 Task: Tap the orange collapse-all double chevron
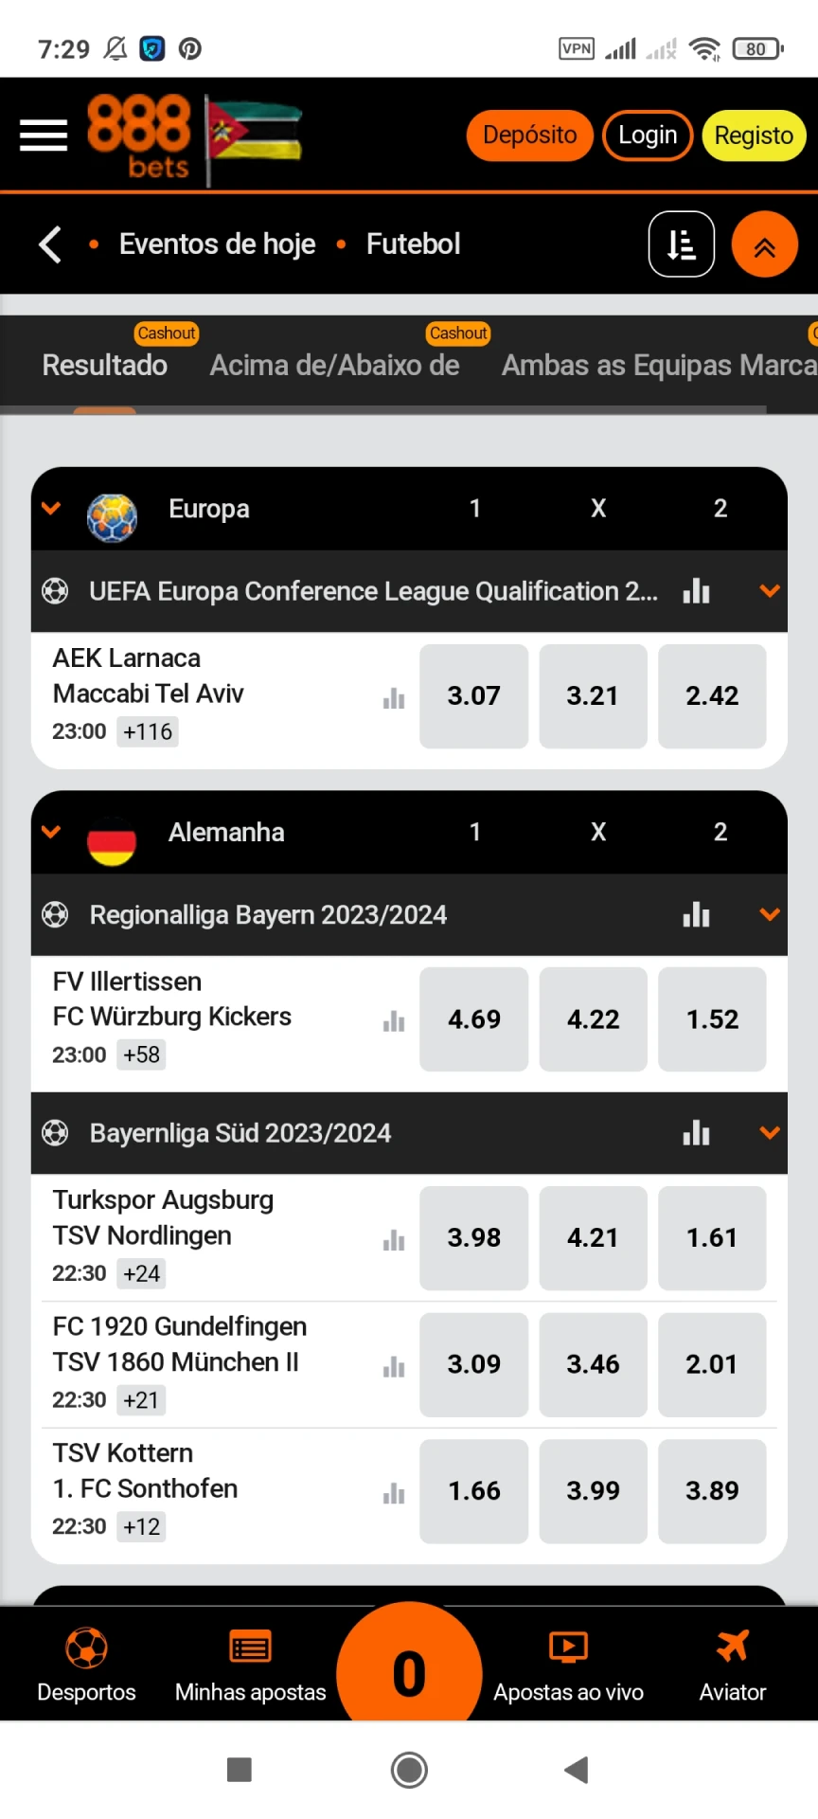pyautogui.click(x=765, y=244)
